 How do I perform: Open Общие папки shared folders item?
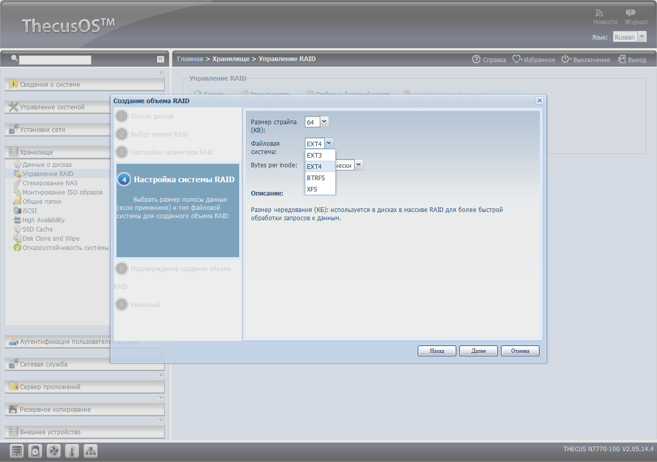(x=42, y=202)
